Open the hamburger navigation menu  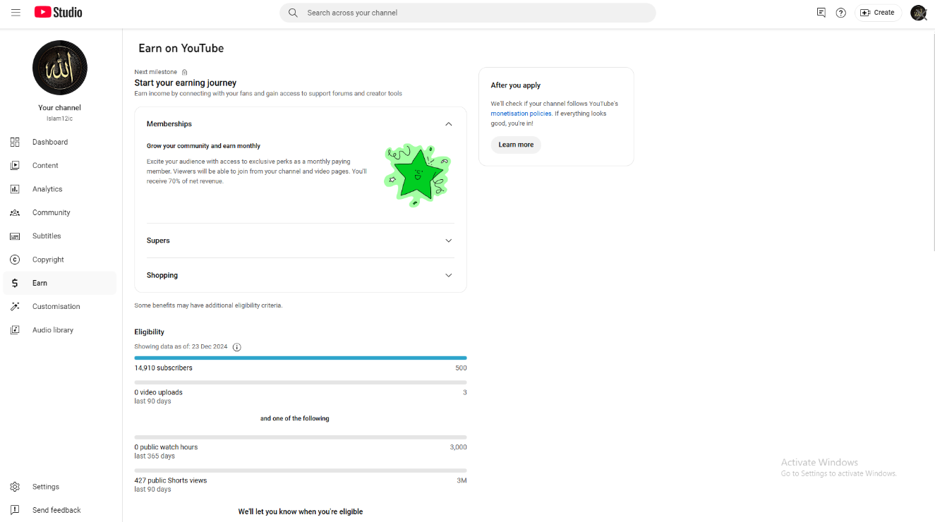16,13
